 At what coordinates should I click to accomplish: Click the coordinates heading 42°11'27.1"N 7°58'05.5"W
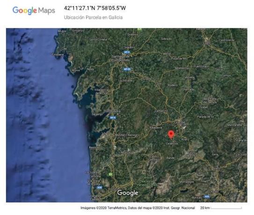point(95,8)
